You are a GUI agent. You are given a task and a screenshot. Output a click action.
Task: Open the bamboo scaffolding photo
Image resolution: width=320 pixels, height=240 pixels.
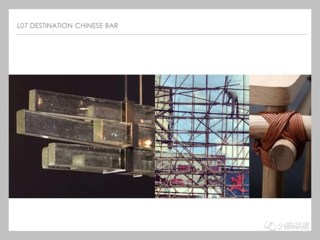click(202, 136)
